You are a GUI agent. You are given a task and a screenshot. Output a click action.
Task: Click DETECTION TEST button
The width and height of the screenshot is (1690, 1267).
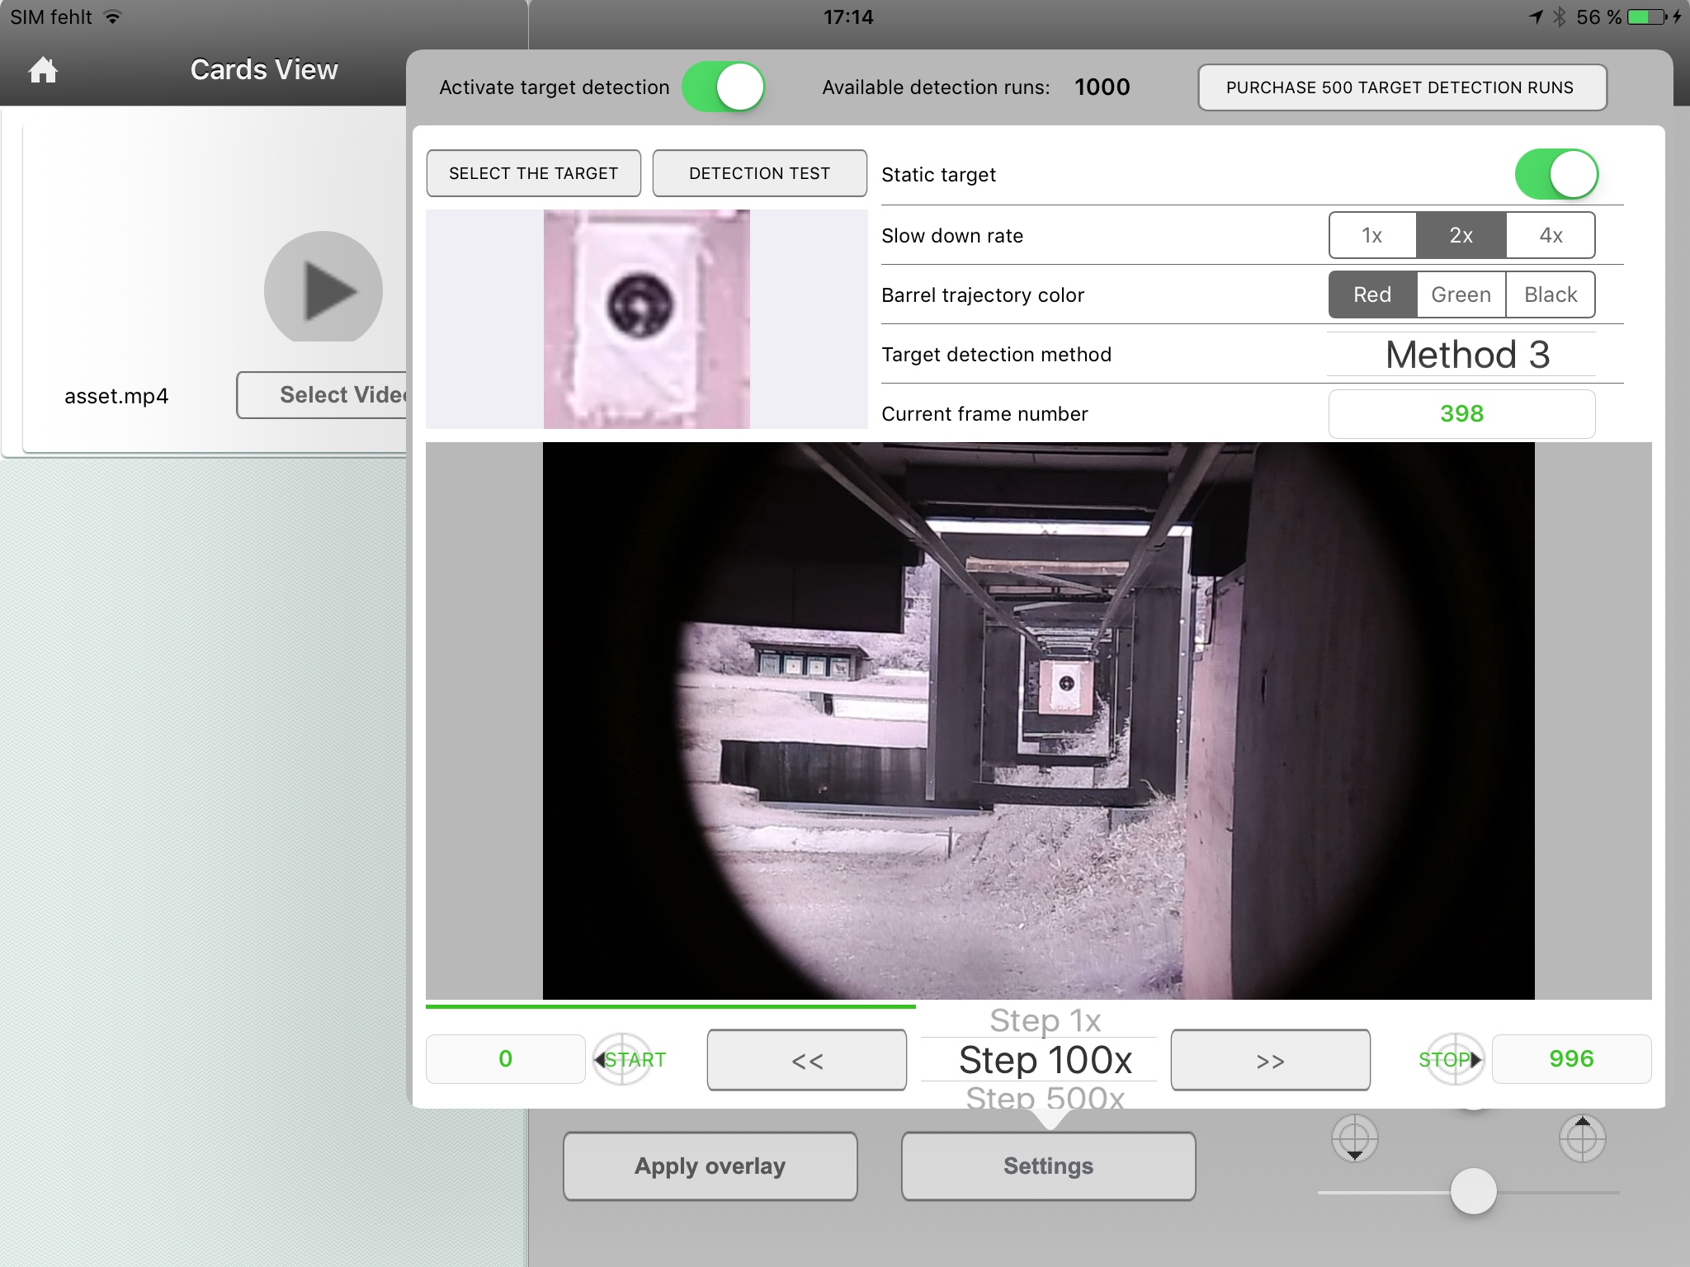(x=760, y=173)
